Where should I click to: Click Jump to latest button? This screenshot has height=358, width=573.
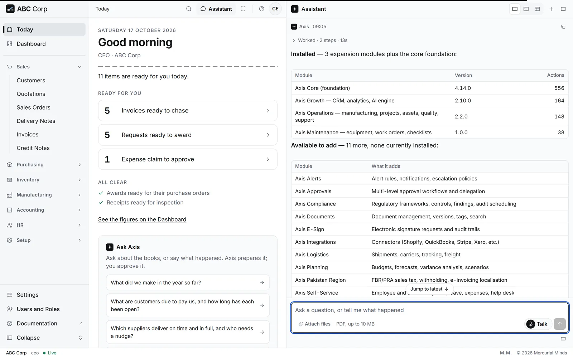coord(430,289)
